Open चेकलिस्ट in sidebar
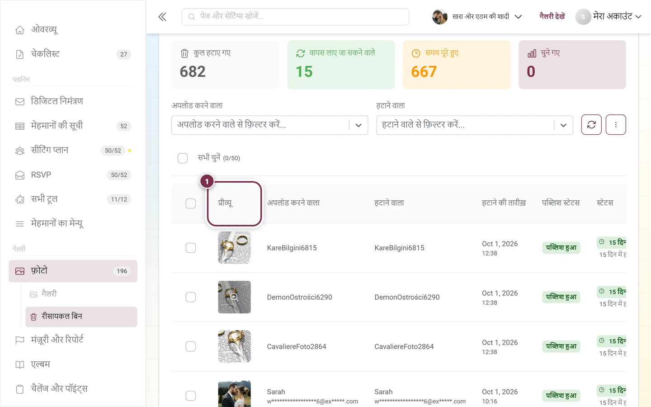Image resolution: width=651 pixels, height=407 pixels. pyautogui.click(x=73, y=54)
